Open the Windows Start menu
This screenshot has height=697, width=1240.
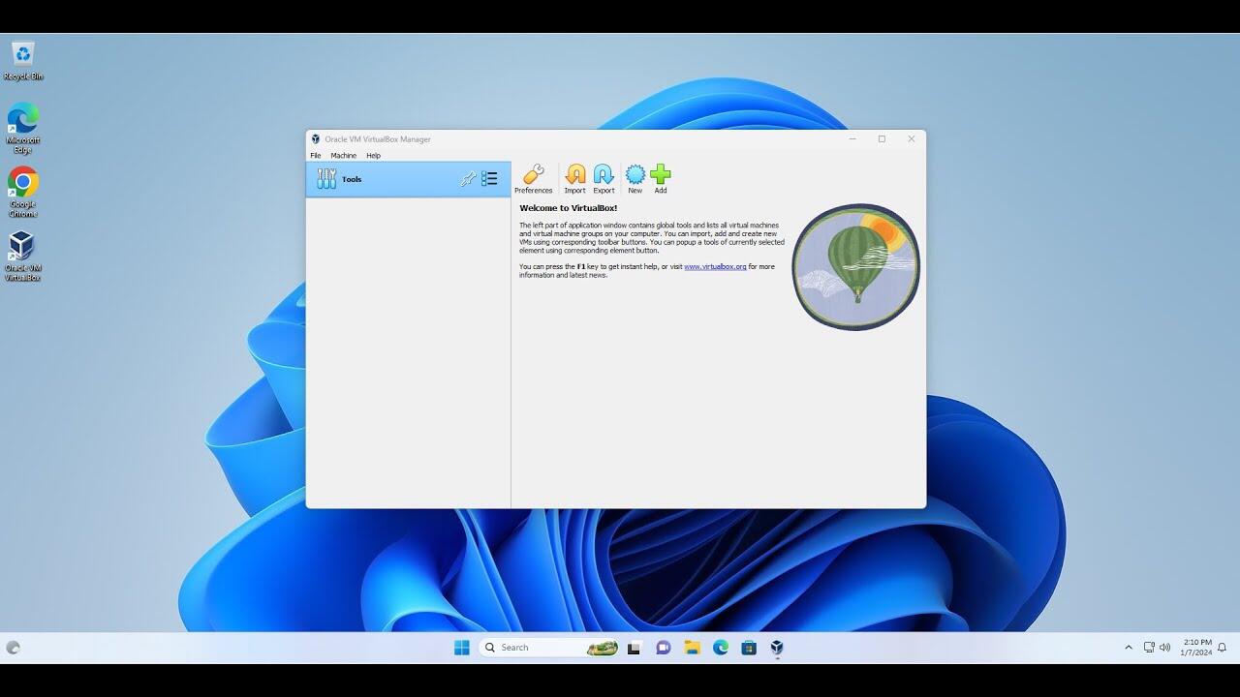[x=462, y=648]
